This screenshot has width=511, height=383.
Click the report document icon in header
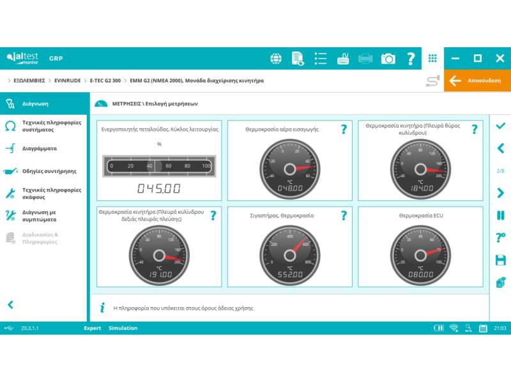point(298,59)
